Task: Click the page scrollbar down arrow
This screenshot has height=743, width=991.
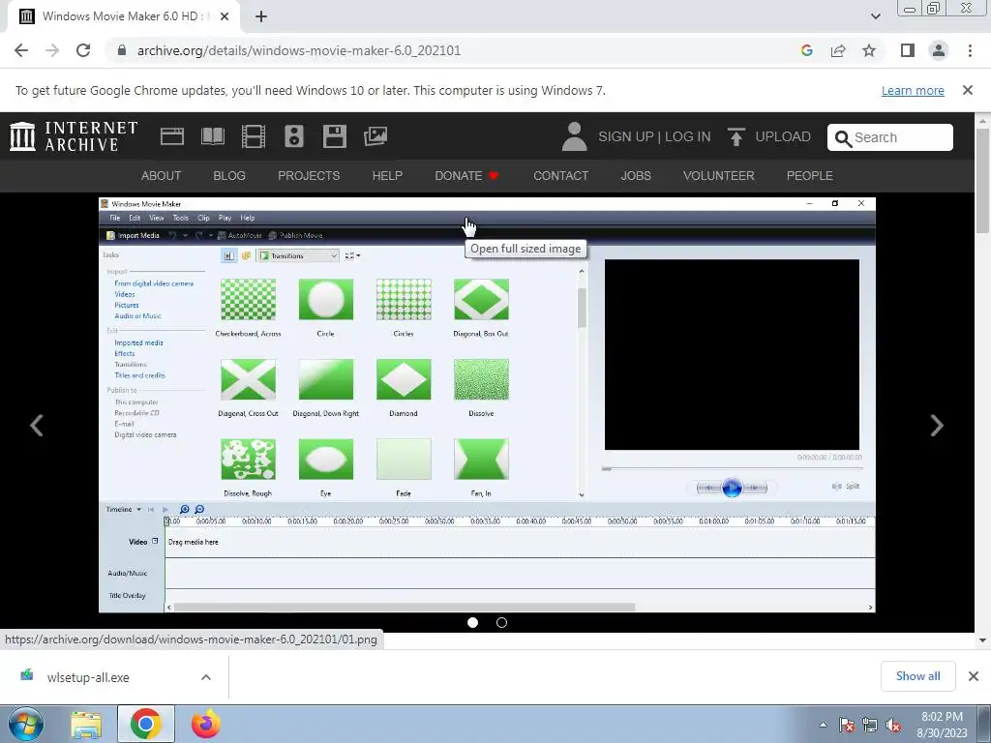Action: [983, 640]
